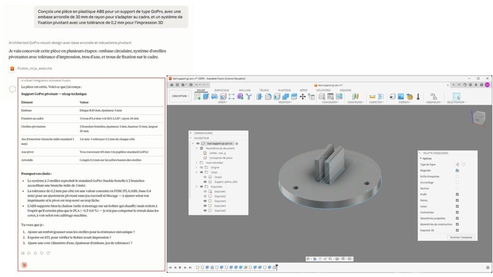
Task: Click the Select tool icon in SÉLECTIONNER
Action: [456, 96]
